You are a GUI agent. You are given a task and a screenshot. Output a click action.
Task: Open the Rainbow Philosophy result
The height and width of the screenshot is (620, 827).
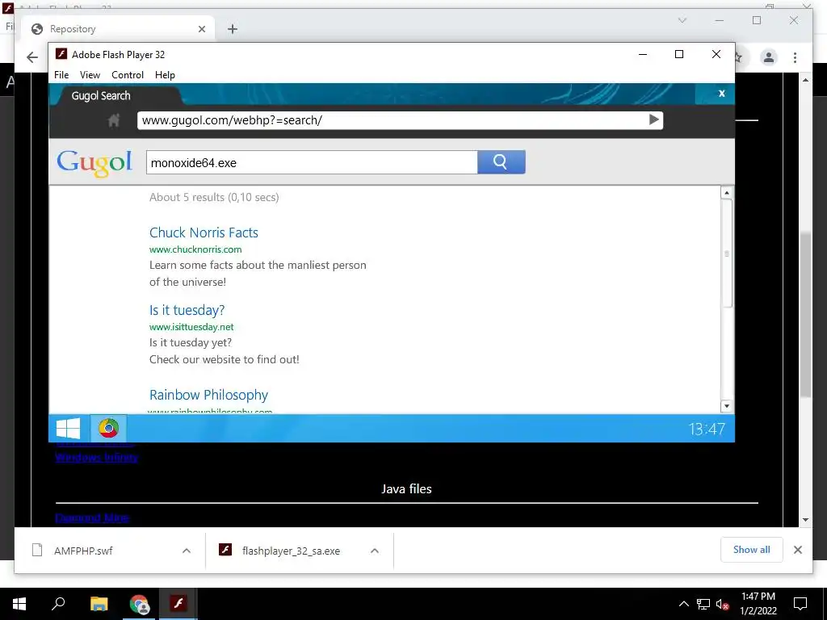click(x=208, y=395)
